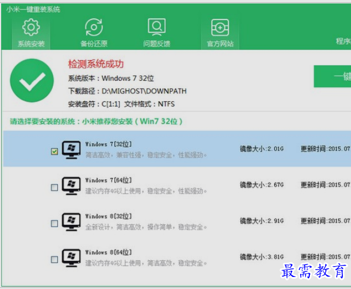Open the 问题反馈 monitor icon
This screenshot has width=351, height=289.
(157, 27)
